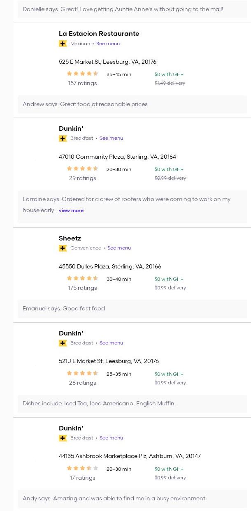Click 157 ratings count

coord(82,83)
